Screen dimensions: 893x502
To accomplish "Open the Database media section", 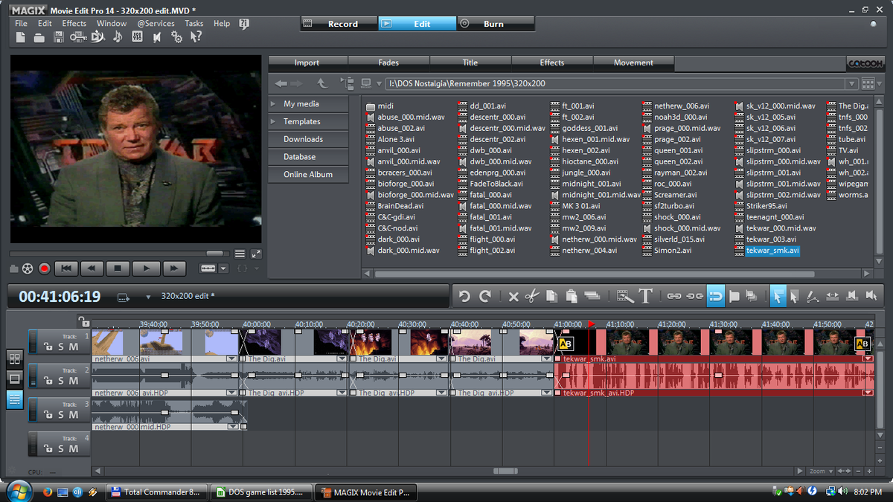I will [x=308, y=157].
